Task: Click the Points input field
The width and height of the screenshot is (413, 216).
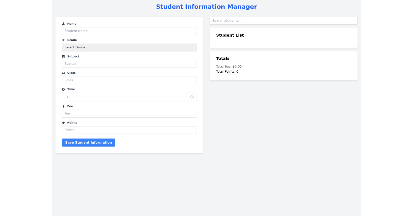Action: [129, 130]
